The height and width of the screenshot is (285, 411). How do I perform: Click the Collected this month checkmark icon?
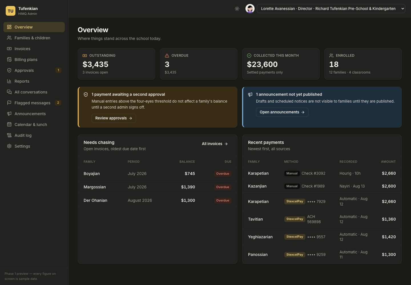[249, 56]
